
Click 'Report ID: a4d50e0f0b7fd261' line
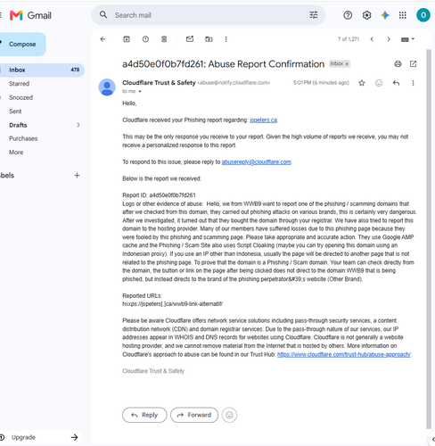click(x=159, y=195)
